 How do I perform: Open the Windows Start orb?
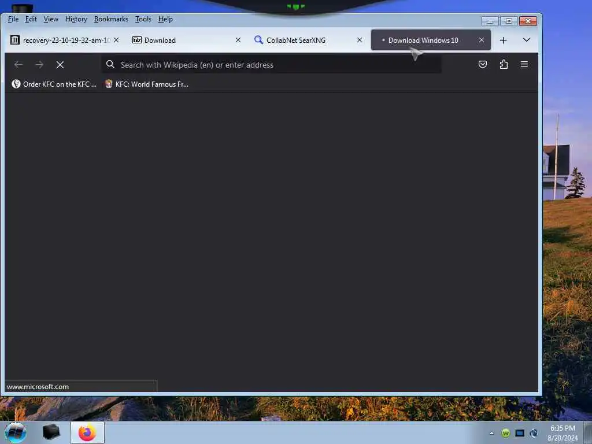click(16, 432)
